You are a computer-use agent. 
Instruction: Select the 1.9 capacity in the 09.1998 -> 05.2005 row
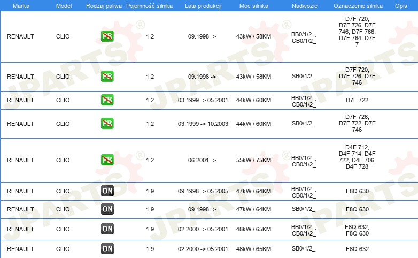(x=150, y=191)
